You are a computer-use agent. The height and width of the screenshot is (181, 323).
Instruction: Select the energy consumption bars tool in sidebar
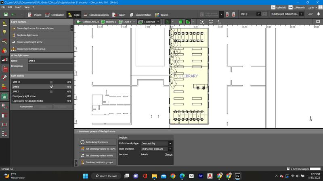[x=4, y=87]
